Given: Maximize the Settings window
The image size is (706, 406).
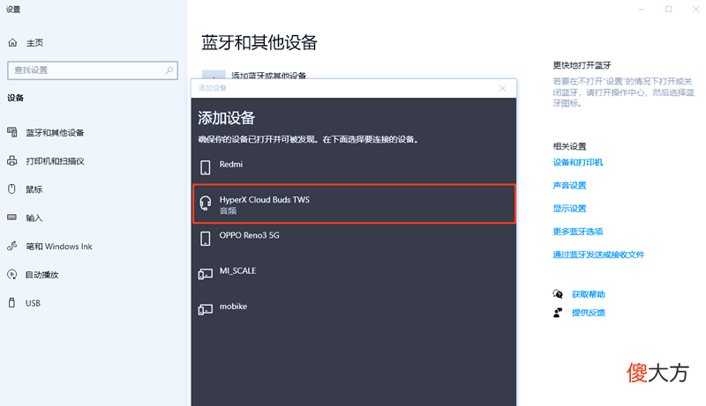Looking at the screenshot, I should tap(669, 9).
